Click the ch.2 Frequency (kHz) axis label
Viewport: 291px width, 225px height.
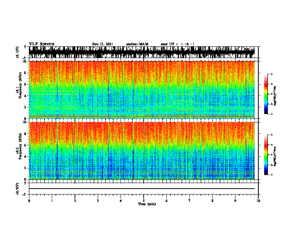[19, 146]
